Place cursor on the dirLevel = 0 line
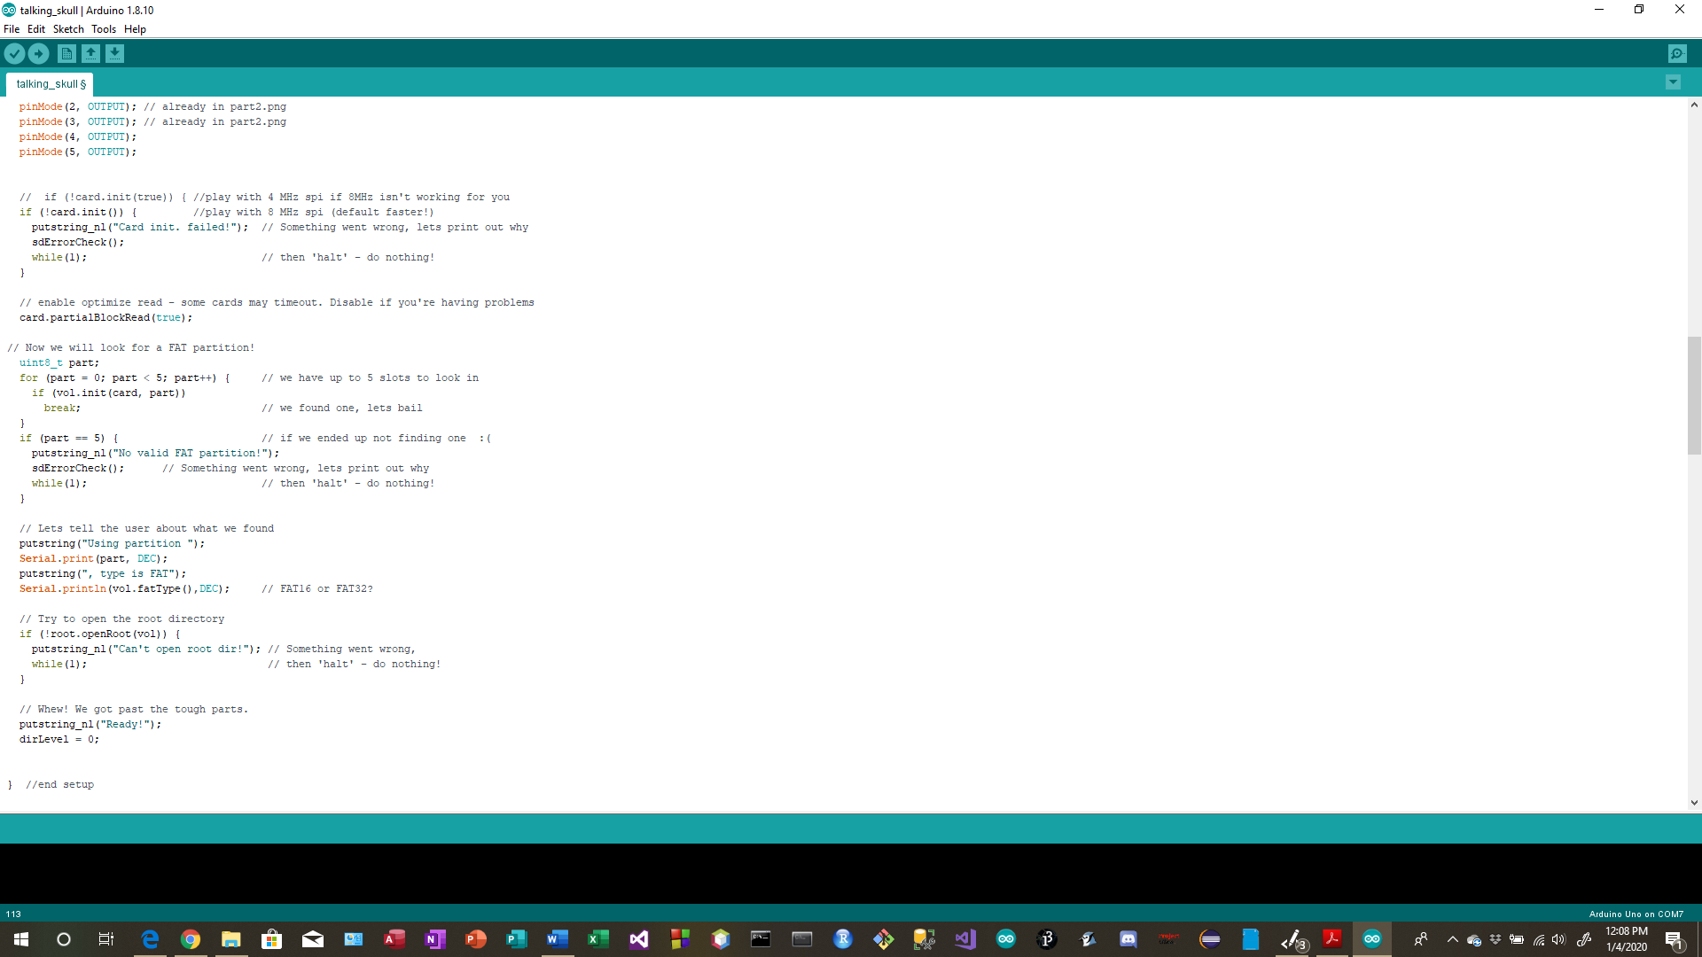This screenshot has width=1702, height=957. 59,740
